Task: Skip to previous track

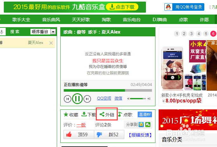Action: 68,99
